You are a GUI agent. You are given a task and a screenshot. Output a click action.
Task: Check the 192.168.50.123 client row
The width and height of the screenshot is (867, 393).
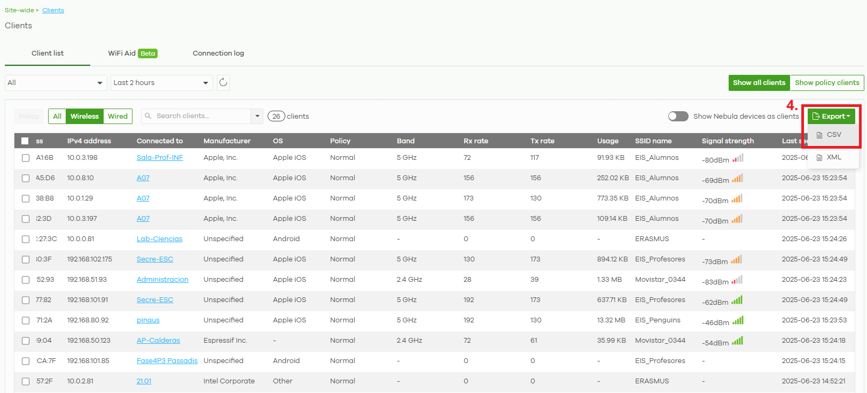(26, 341)
